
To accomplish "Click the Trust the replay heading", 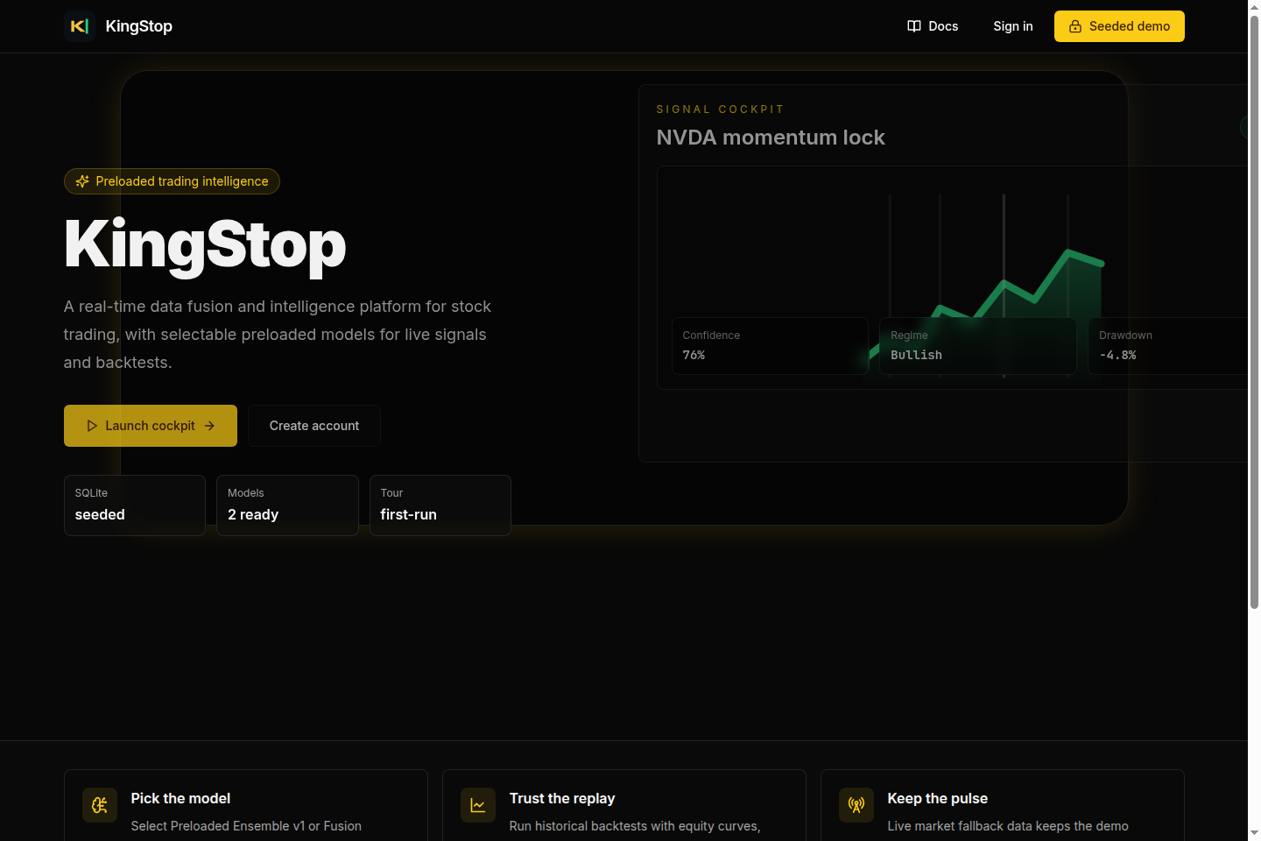I will 562,799.
